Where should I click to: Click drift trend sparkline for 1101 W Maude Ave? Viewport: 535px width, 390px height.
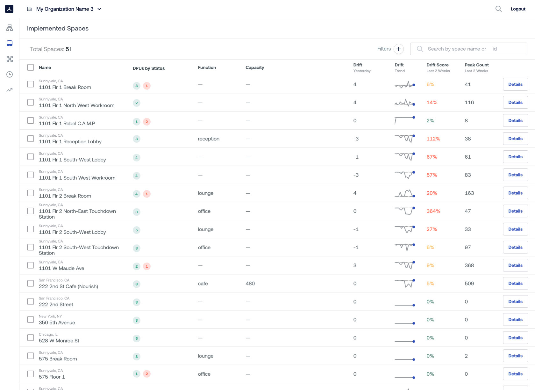pyautogui.click(x=404, y=265)
